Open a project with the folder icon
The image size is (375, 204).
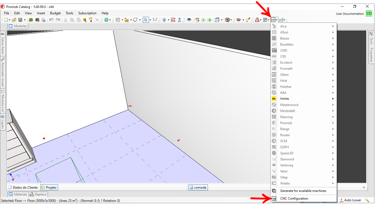(x=14, y=20)
